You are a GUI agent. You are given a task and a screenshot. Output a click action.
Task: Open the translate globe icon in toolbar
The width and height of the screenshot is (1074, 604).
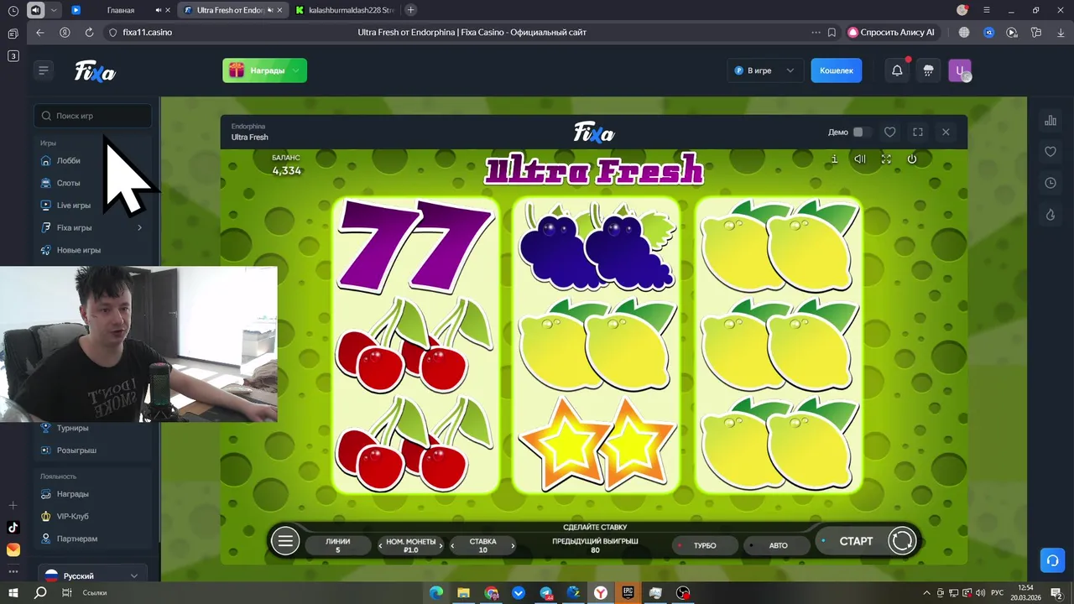(x=964, y=32)
